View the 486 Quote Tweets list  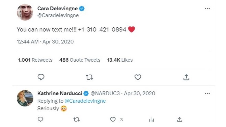click(x=80, y=60)
